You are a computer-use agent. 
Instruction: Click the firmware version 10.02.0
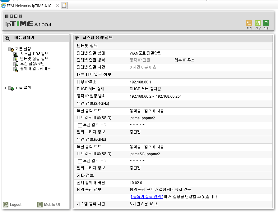click(x=136, y=183)
